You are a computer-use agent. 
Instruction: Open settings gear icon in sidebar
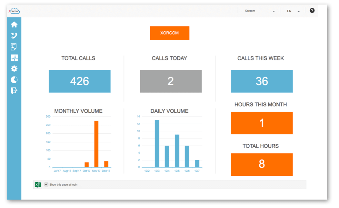pyautogui.click(x=14, y=69)
